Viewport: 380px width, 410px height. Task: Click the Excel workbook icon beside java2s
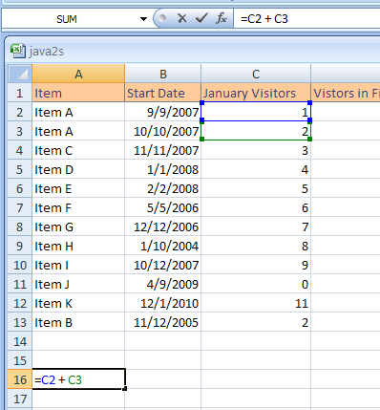[18, 51]
